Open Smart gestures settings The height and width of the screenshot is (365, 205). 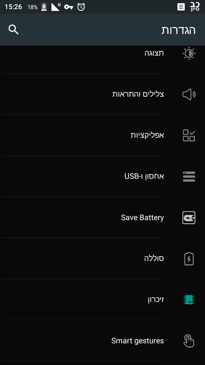[138, 341]
